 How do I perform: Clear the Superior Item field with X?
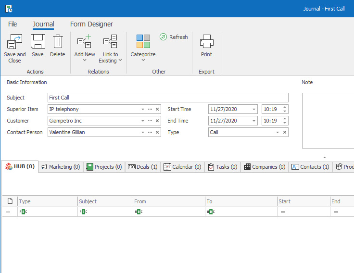[157, 110]
